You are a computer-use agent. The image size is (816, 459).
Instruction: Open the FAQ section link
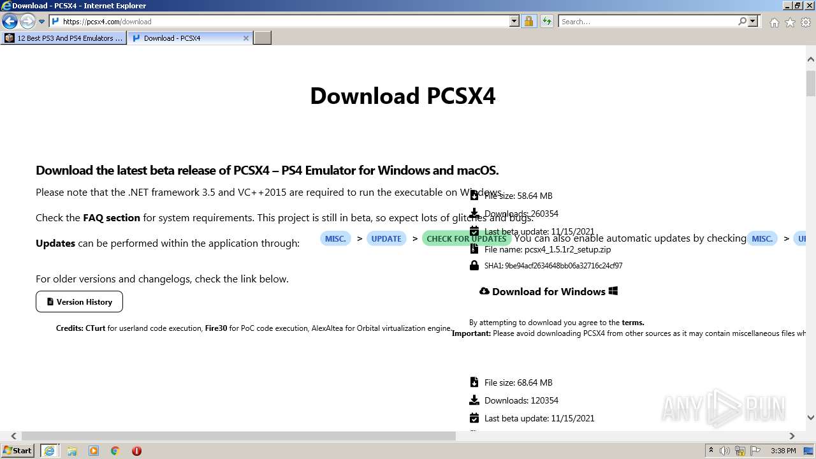[x=112, y=218]
